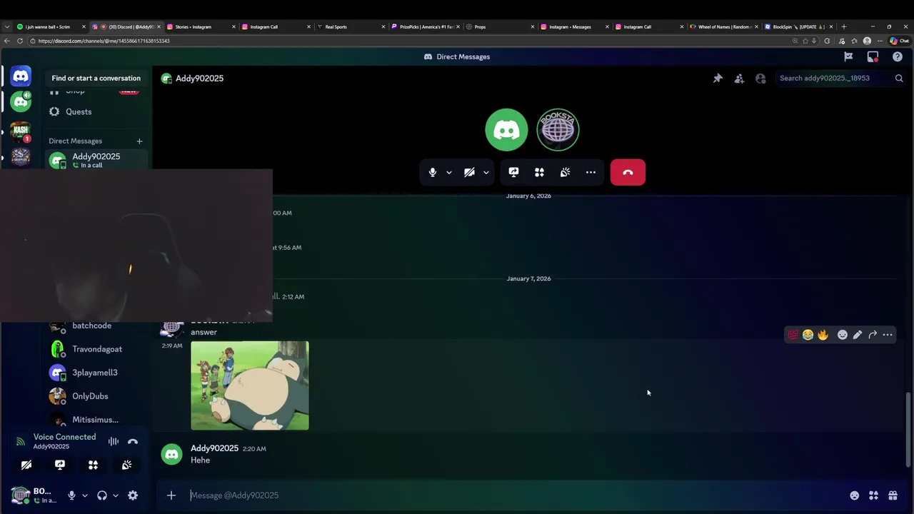Open user settings gear
Viewport: 914px width, 514px height.
click(x=133, y=495)
